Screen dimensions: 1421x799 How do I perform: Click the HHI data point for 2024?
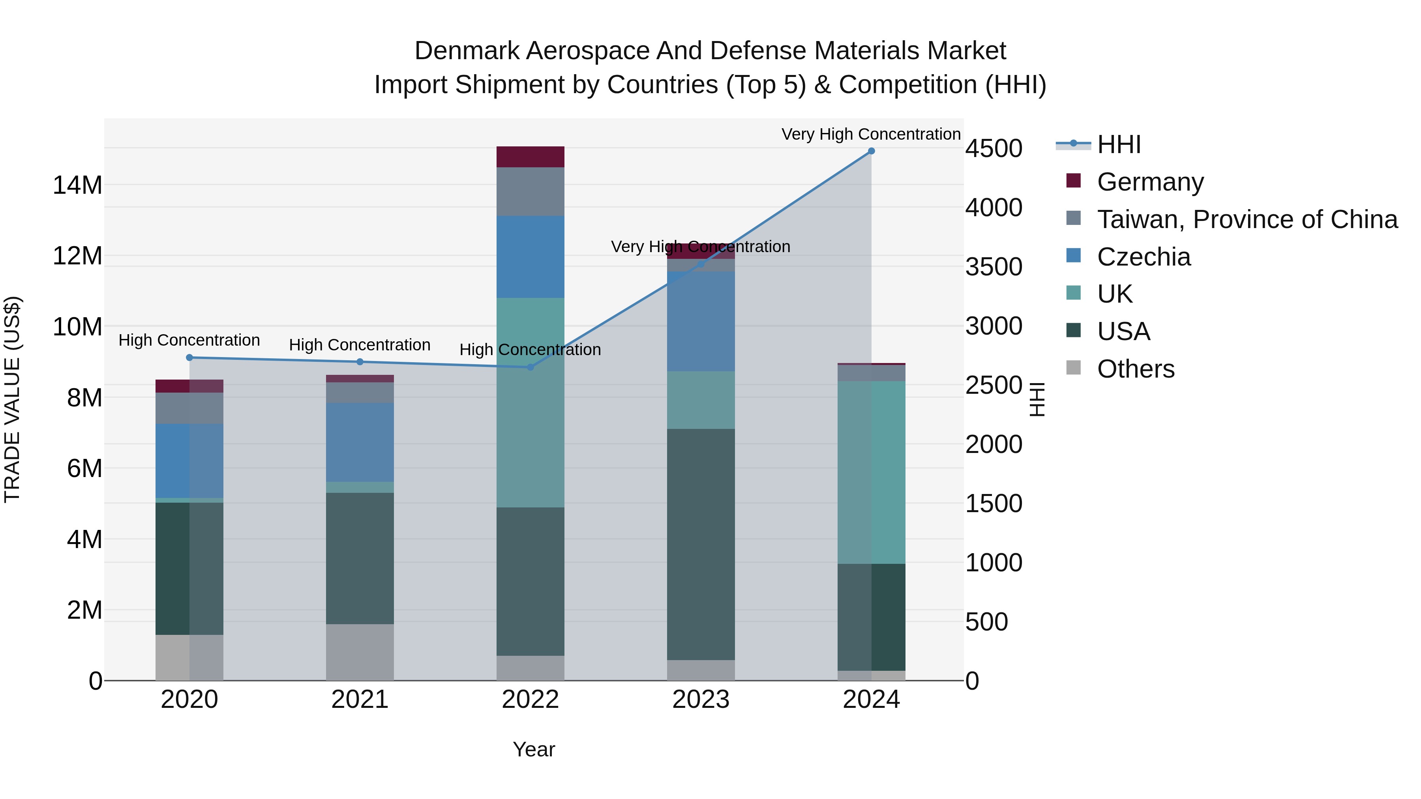point(872,151)
